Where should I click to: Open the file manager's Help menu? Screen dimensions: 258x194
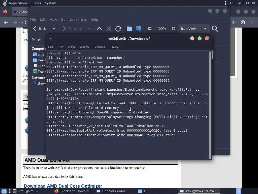coord(94,19)
